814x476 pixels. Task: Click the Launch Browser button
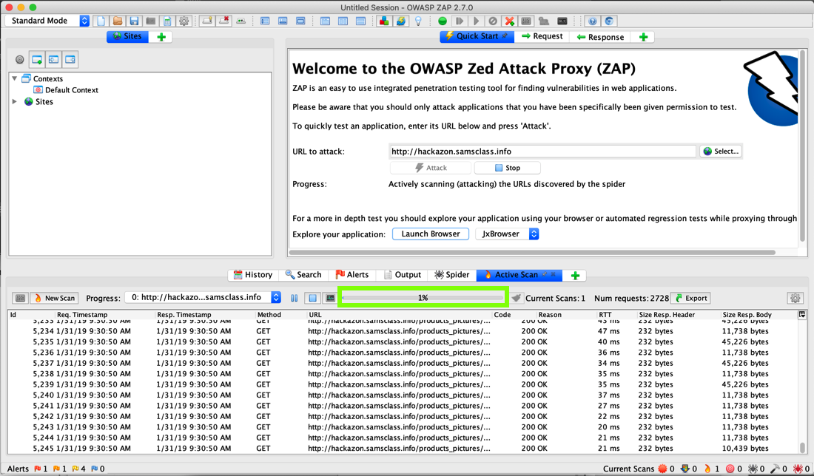point(430,234)
